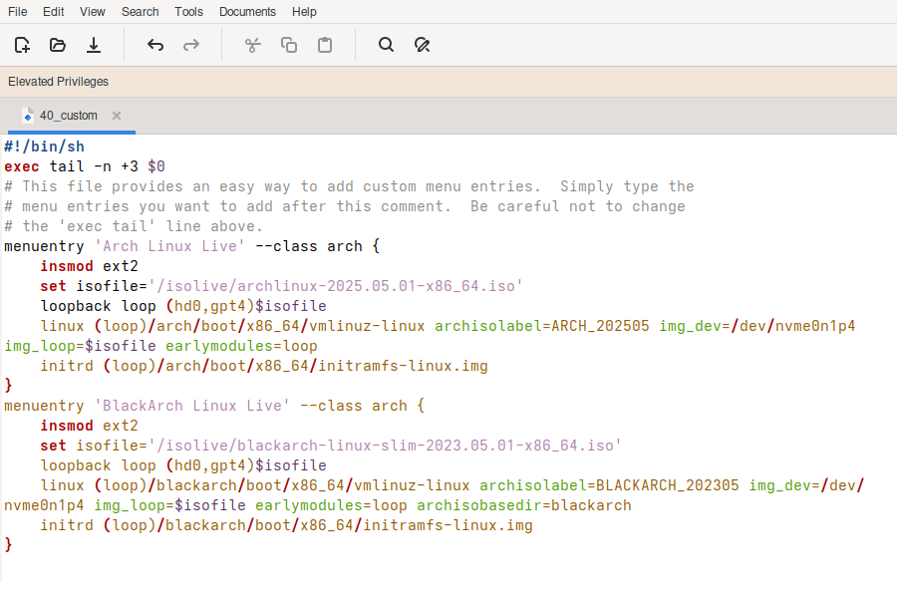Copy selection with copy icon
The width and height of the screenshot is (897, 598).
tap(289, 45)
